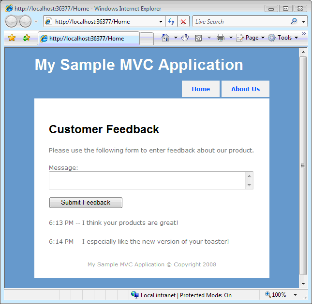The width and height of the screenshot is (312, 304).
Task: Click the page scrollbar up arrow
Action: 303,52
